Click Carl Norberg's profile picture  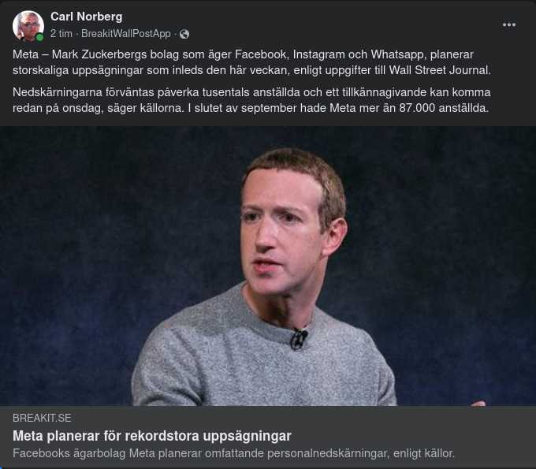28,25
